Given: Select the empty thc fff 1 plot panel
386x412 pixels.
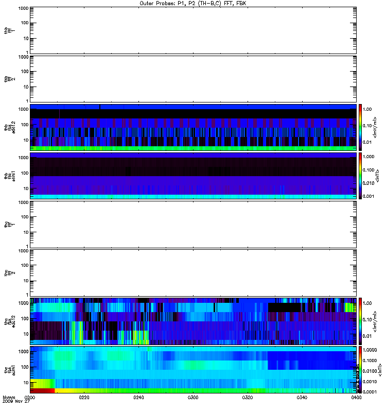Looking at the screenshot, I should click(193, 225).
